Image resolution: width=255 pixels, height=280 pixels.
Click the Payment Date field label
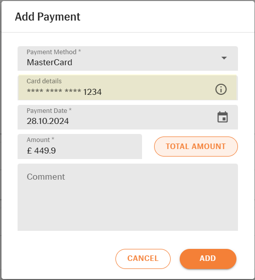49,111
